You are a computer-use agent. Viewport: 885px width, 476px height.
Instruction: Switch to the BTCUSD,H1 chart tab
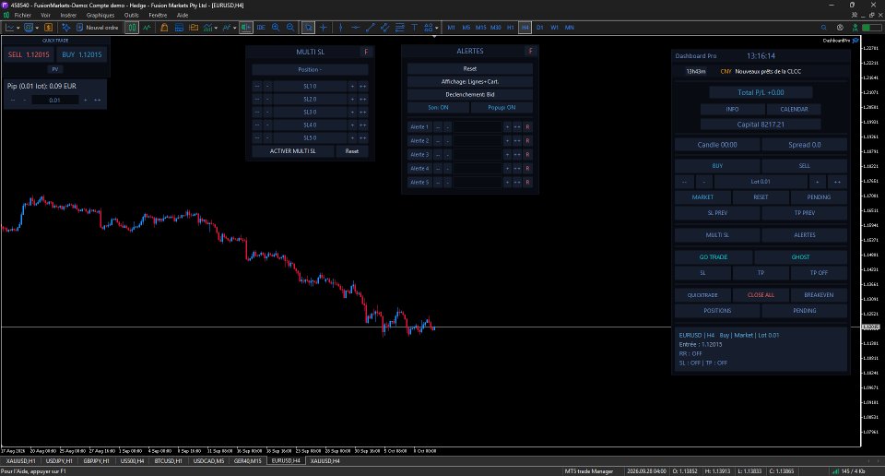(x=168, y=460)
